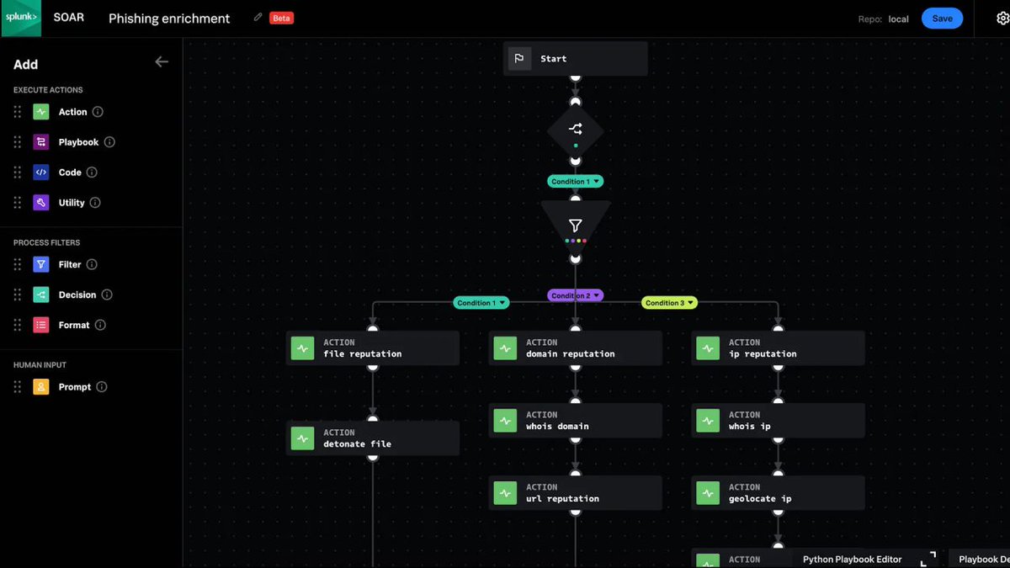Viewport: 1010px width, 568px height.
Task: Click the geolocate ip action icon
Action: pyautogui.click(x=708, y=493)
